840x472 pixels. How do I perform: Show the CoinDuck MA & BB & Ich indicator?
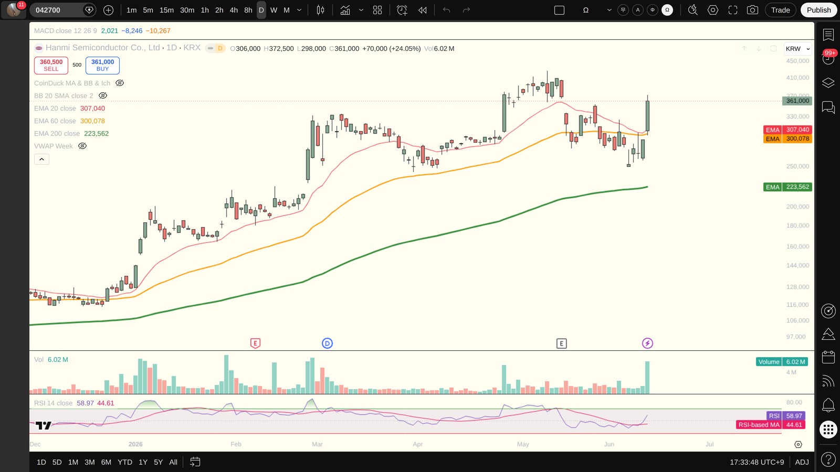[x=120, y=83]
